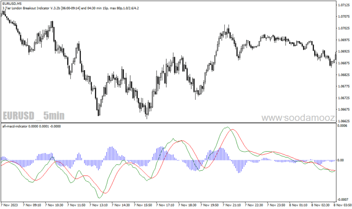Image resolution: width=352 pixels, height=209 pixels.
Task: Click the 7 Nov 13:10 time label
Action: click(99, 205)
